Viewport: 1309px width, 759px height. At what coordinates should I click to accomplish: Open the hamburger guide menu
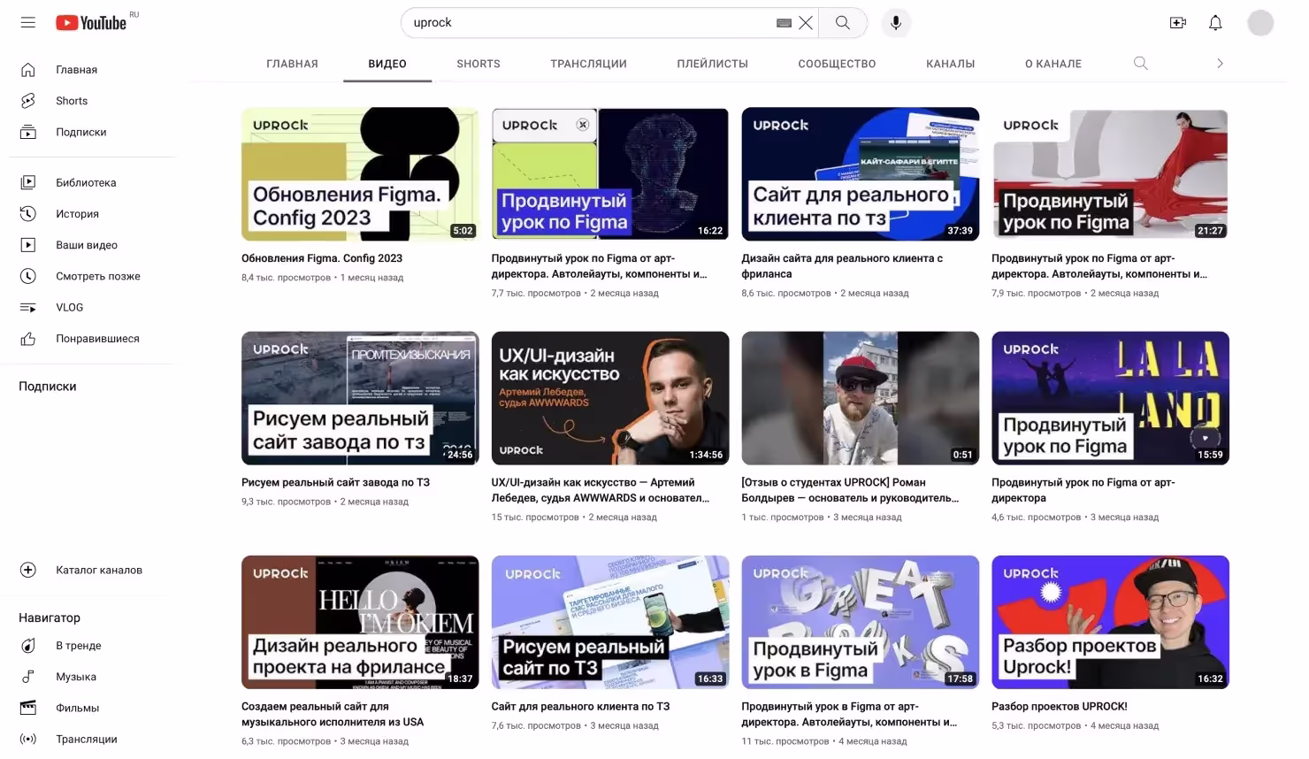(x=28, y=23)
